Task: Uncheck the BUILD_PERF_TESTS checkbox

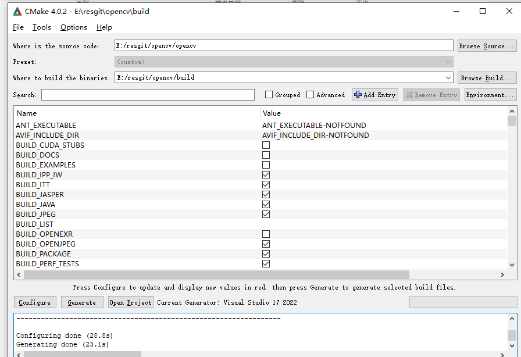Action: 266,263
